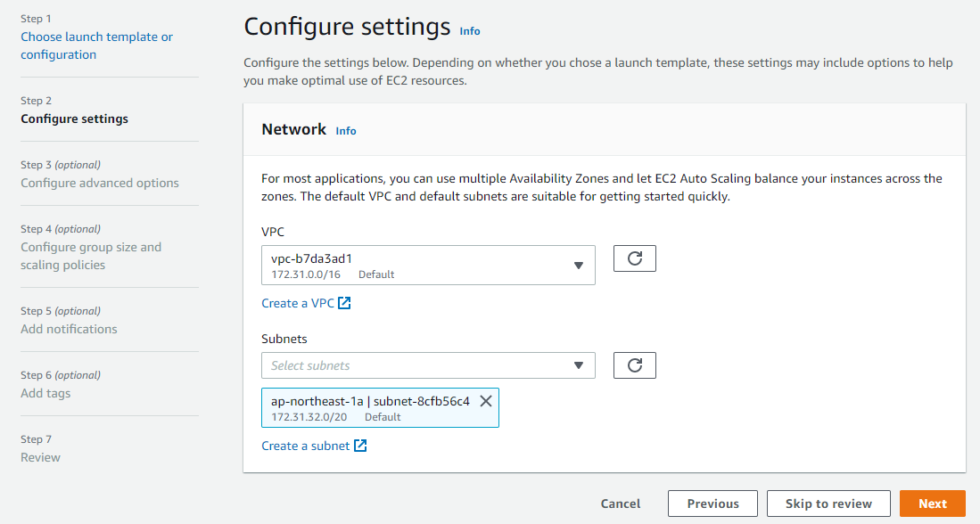Click the Next button
Image resolution: width=980 pixels, height=524 pixels.
pos(932,504)
